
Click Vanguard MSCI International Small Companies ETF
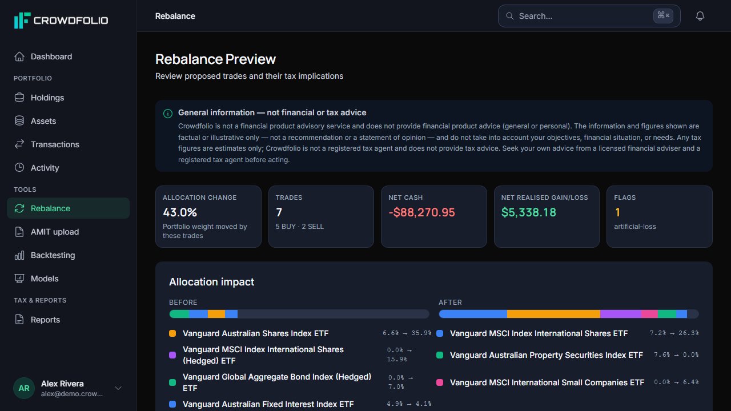pos(547,382)
